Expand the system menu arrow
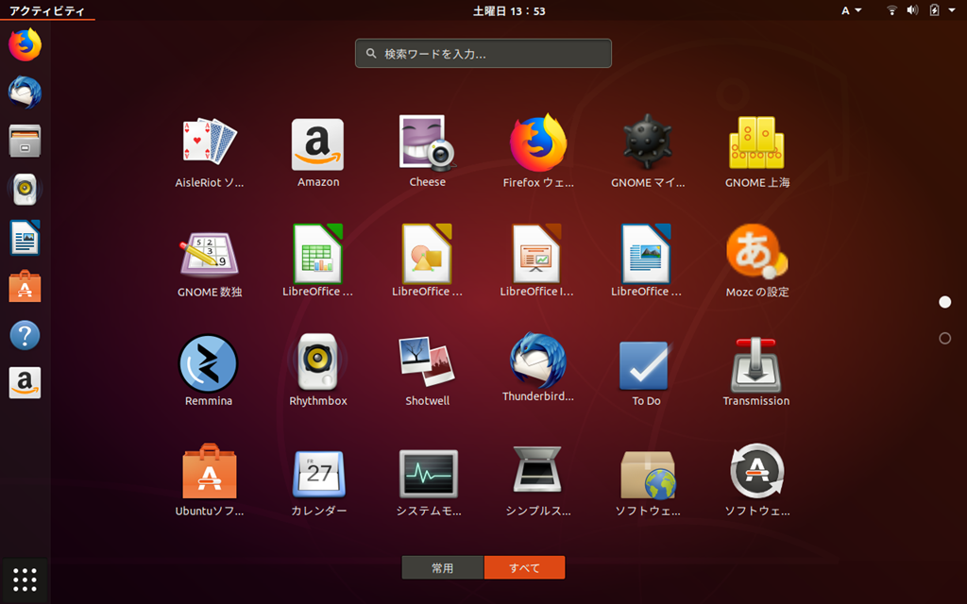This screenshot has width=967, height=604. pos(952,10)
